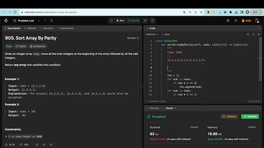264x148 pixels.
Task: Go to previous problem arrow
Action: tap(39, 21)
